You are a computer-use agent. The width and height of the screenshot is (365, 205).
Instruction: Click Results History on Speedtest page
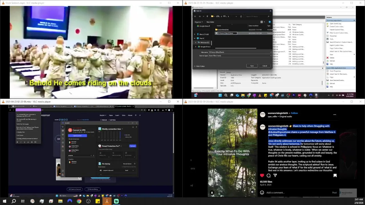click(92, 189)
